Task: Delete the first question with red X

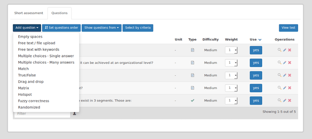Action: pyautogui.click(x=290, y=50)
